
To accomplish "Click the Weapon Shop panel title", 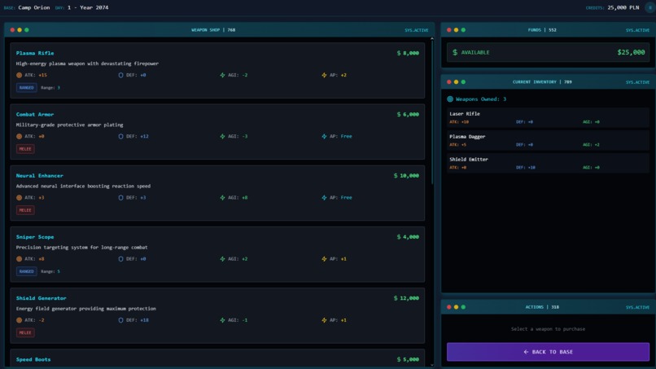I will [x=213, y=30].
